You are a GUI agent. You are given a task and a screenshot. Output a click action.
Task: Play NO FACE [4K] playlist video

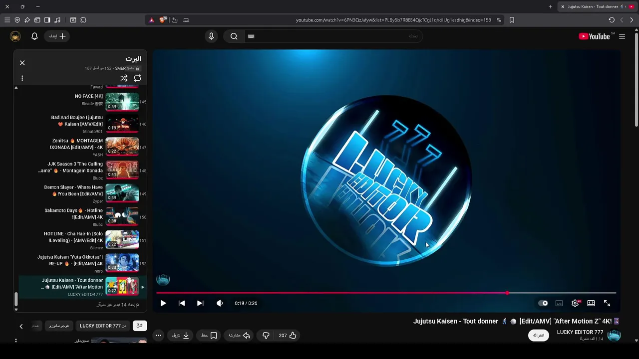[x=82, y=101]
